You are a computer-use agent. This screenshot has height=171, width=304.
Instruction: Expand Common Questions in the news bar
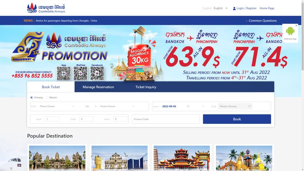[x=261, y=21]
